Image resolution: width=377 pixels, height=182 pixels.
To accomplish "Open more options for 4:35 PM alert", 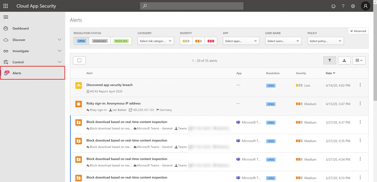I will tap(360, 141).
